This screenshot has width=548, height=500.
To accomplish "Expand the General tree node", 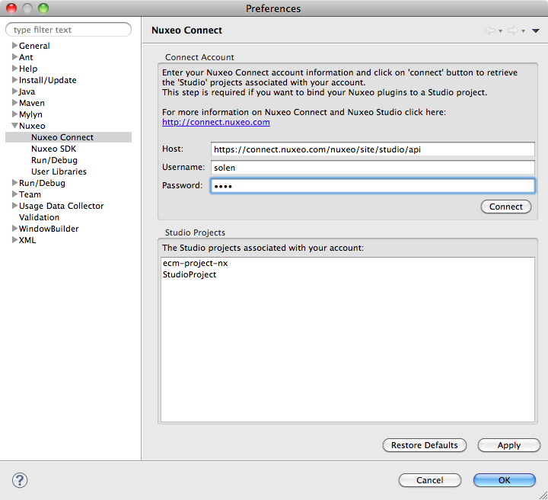I will coord(14,45).
